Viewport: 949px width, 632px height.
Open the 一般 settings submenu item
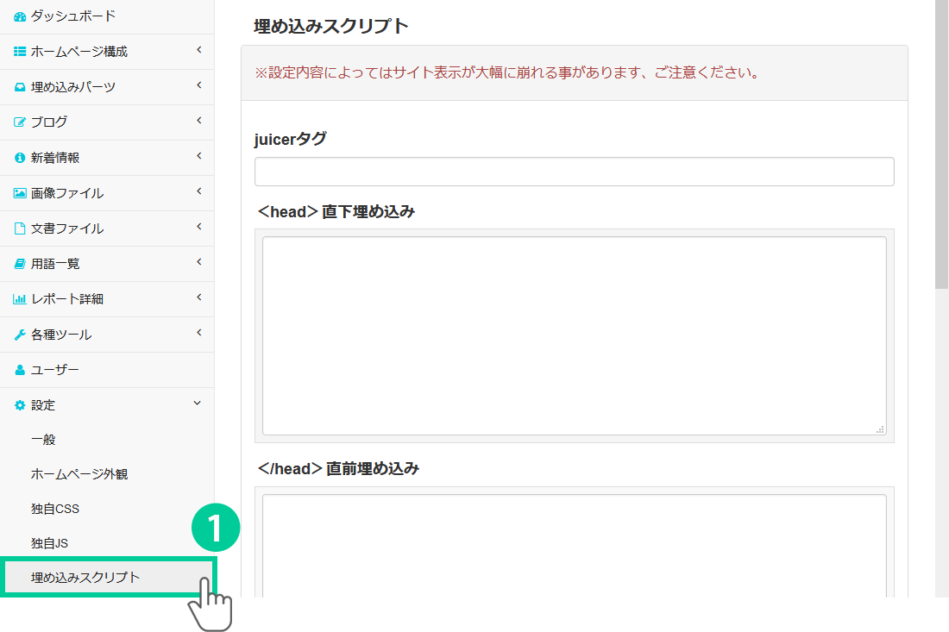(43, 440)
